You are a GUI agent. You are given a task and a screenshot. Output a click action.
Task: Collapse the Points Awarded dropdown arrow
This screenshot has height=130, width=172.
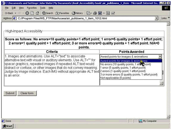[160, 57]
